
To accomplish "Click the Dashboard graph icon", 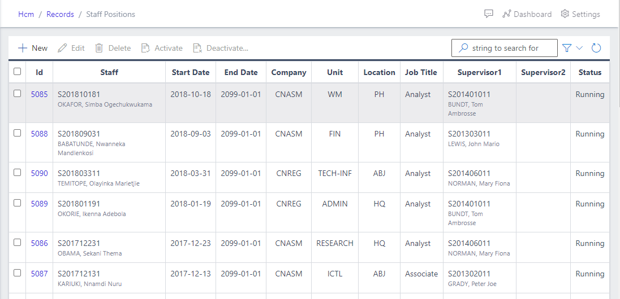I will (506, 14).
